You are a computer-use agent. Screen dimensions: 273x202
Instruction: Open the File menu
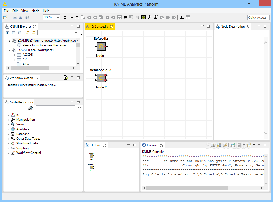6,11
